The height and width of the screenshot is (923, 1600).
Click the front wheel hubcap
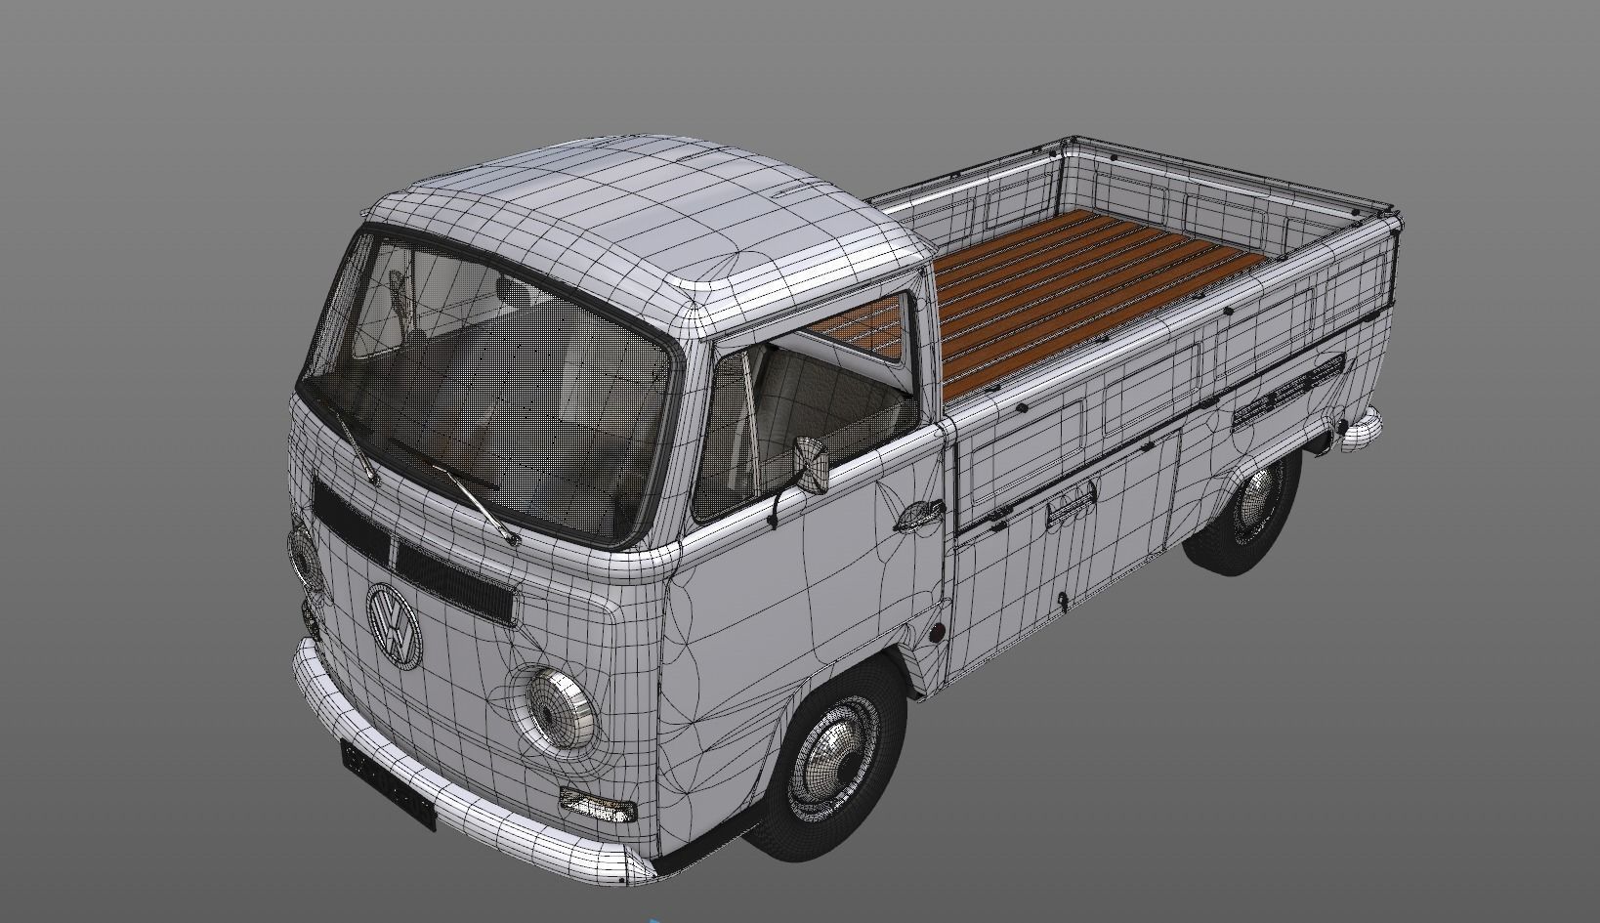pyautogui.click(x=835, y=759)
